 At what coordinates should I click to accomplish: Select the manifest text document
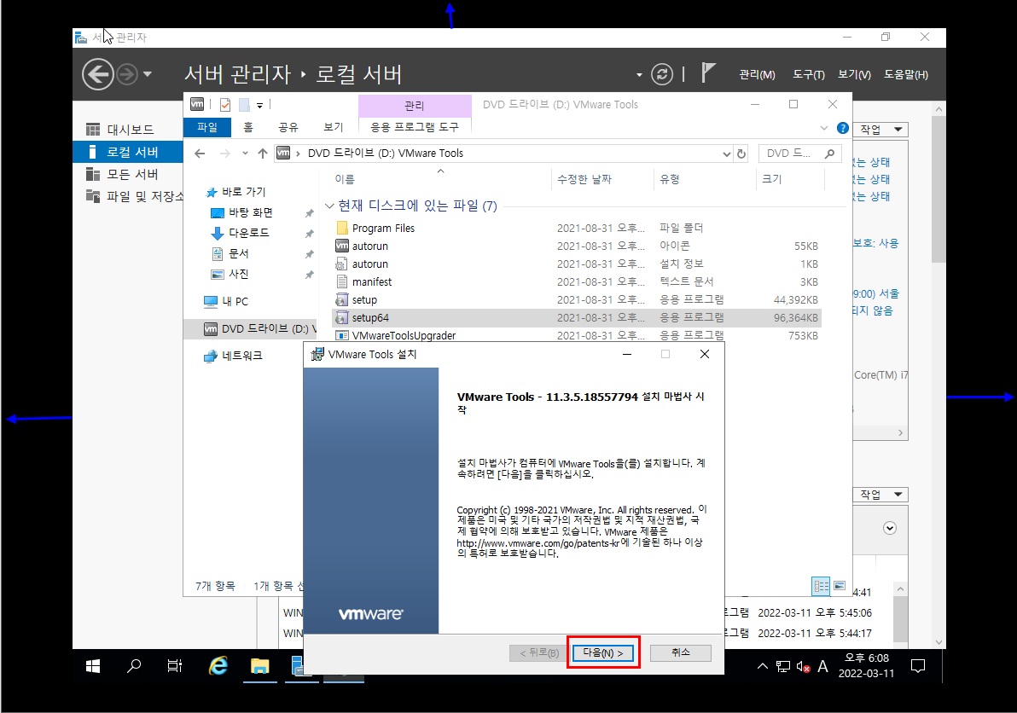(x=577, y=282)
